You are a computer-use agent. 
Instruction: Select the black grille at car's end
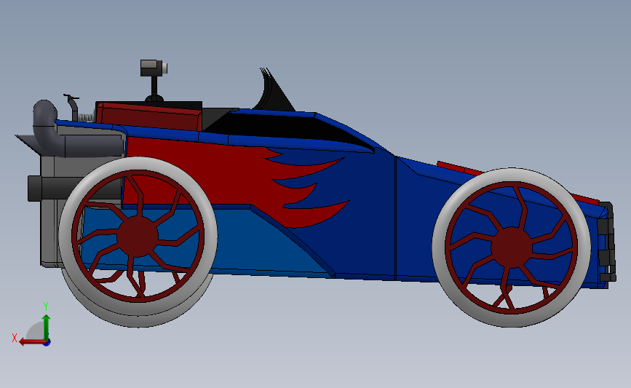coord(607,242)
